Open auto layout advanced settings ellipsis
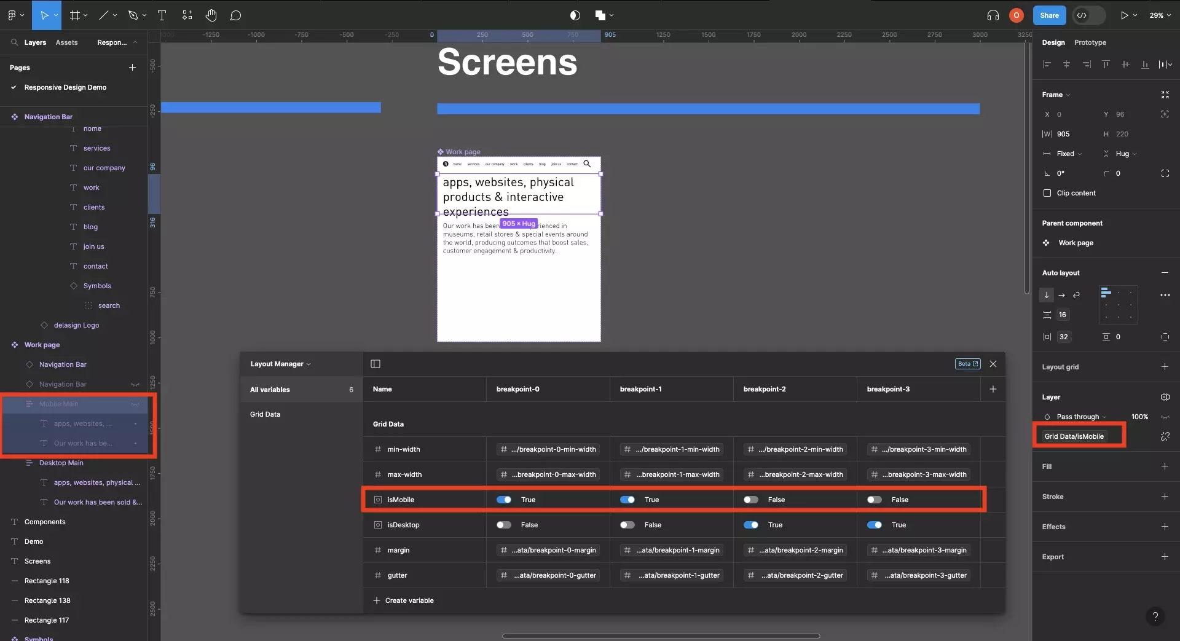Image resolution: width=1180 pixels, height=641 pixels. coord(1165,295)
